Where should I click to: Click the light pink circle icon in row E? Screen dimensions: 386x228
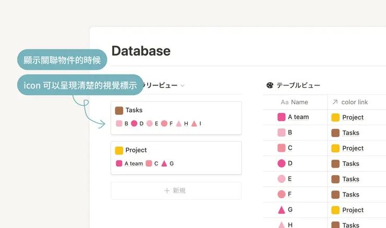point(282,179)
